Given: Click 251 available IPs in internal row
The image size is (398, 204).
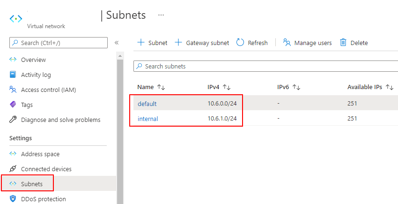Looking at the screenshot, I should tap(352, 119).
